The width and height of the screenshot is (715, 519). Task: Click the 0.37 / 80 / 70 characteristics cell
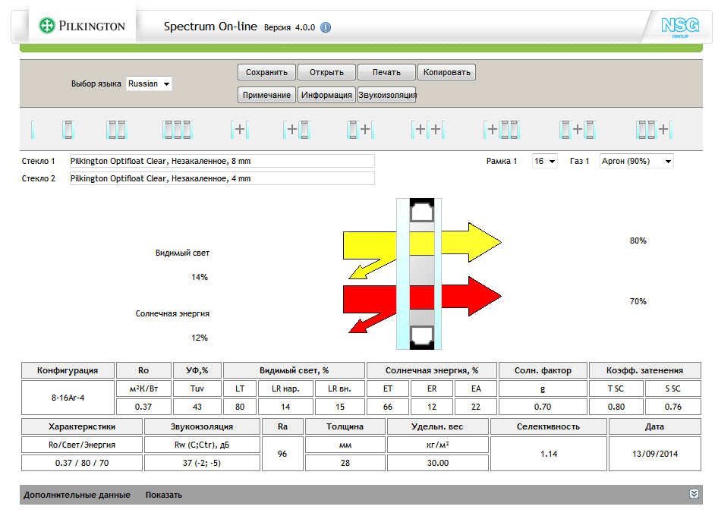[x=82, y=463]
